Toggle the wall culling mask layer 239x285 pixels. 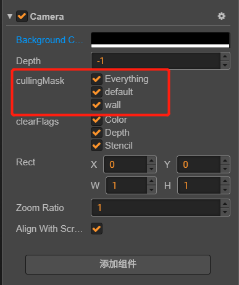96,105
